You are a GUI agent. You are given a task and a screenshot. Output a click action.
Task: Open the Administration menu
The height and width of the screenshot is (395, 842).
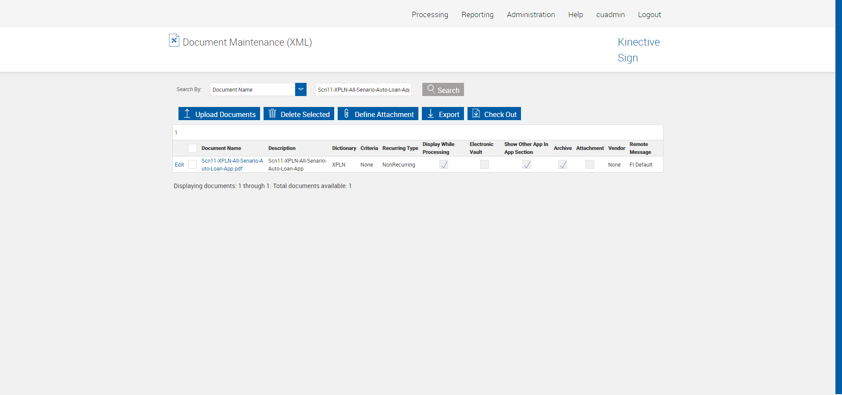[531, 14]
